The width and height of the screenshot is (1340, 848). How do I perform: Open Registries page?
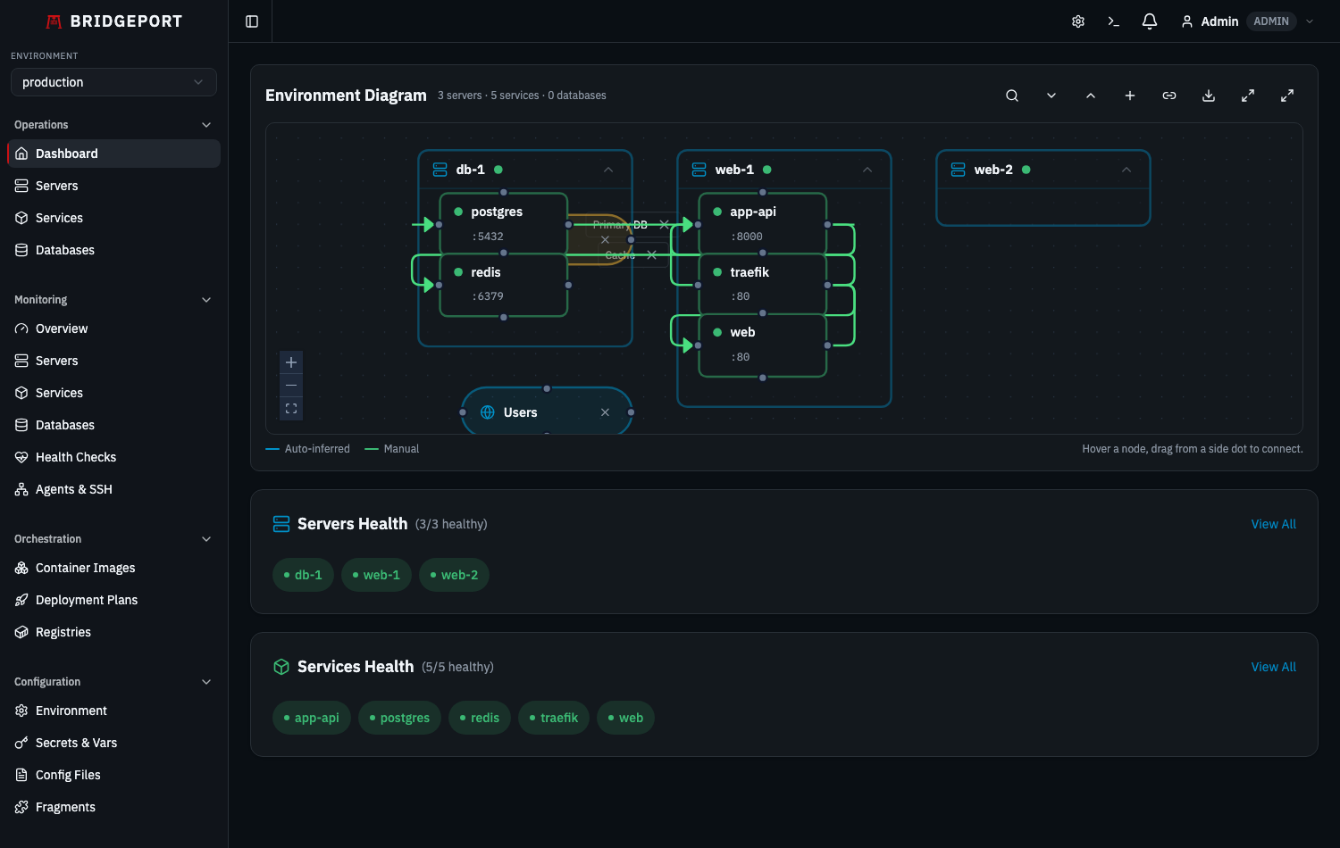[x=113, y=632]
